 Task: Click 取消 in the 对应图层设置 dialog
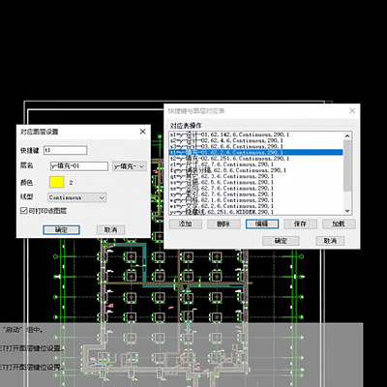tap(110, 230)
